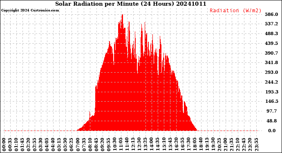Click the 20:25 time label
Viewport: 282px width, 153px height.
pos(219,144)
